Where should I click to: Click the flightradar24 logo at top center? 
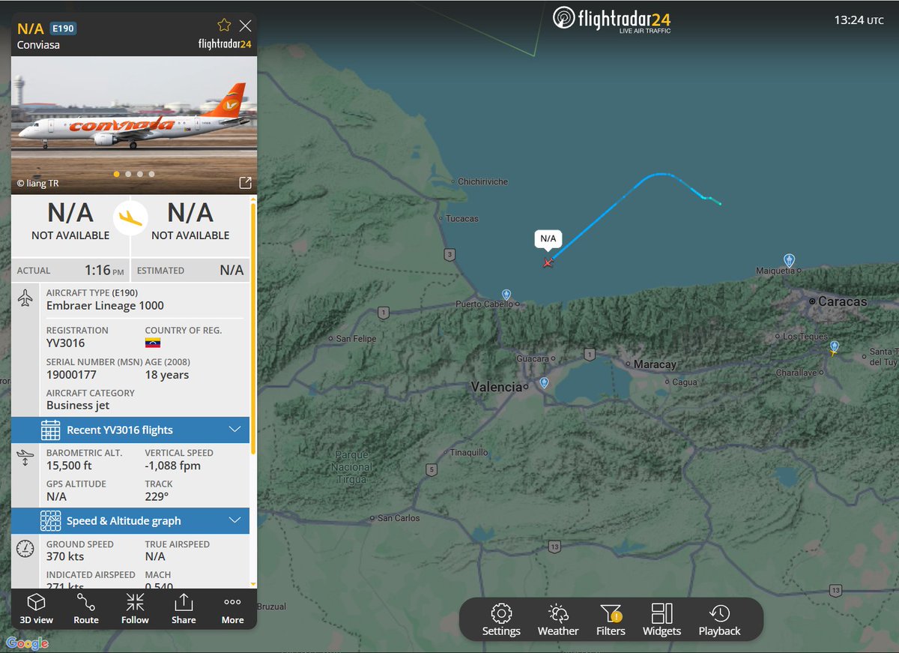pyautogui.click(x=613, y=20)
